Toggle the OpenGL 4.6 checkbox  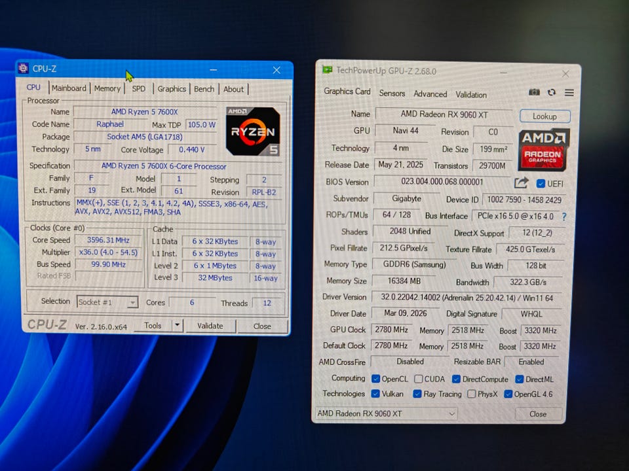(508, 394)
